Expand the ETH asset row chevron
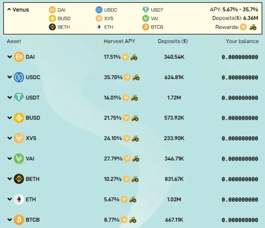The width and height of the screenshot is (265, 228). point(10,199)
